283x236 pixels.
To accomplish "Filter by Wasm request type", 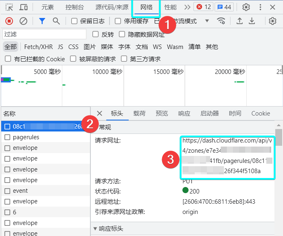I will coord(175,47).
